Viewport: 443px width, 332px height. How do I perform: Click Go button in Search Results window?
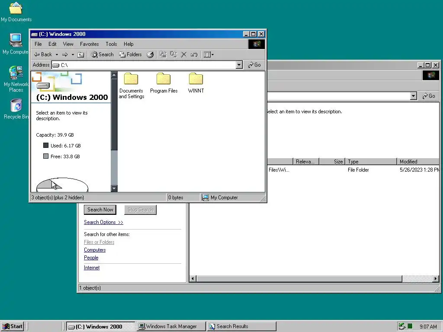pos(429,96)
